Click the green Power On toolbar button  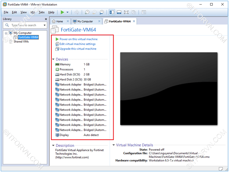click(62, 12)
